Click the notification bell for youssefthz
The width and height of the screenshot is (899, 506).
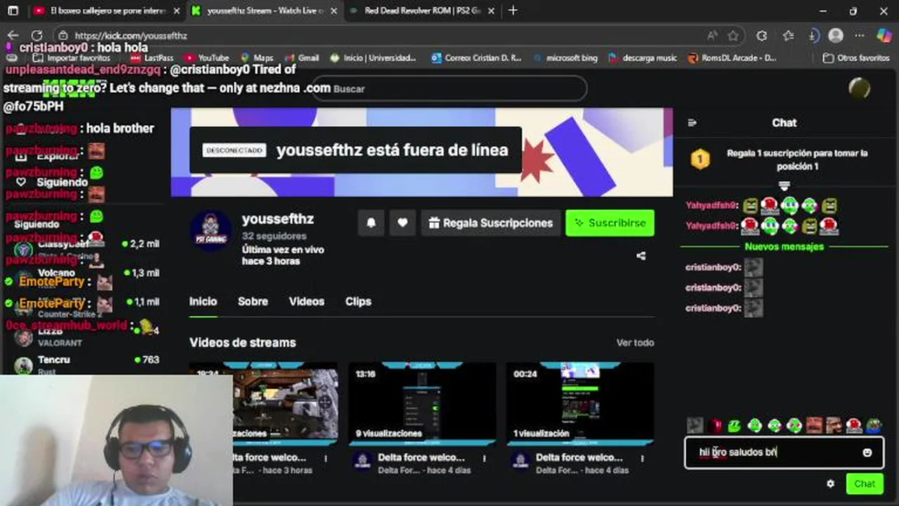(x=371, y=223)
